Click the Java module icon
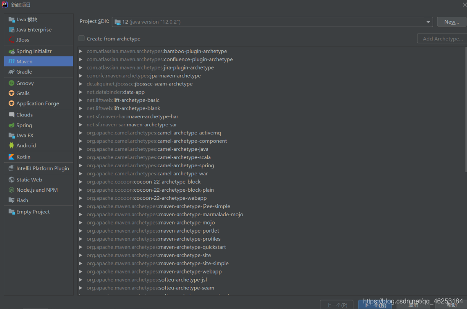This screenshot has height=309, width=467. 11,20
